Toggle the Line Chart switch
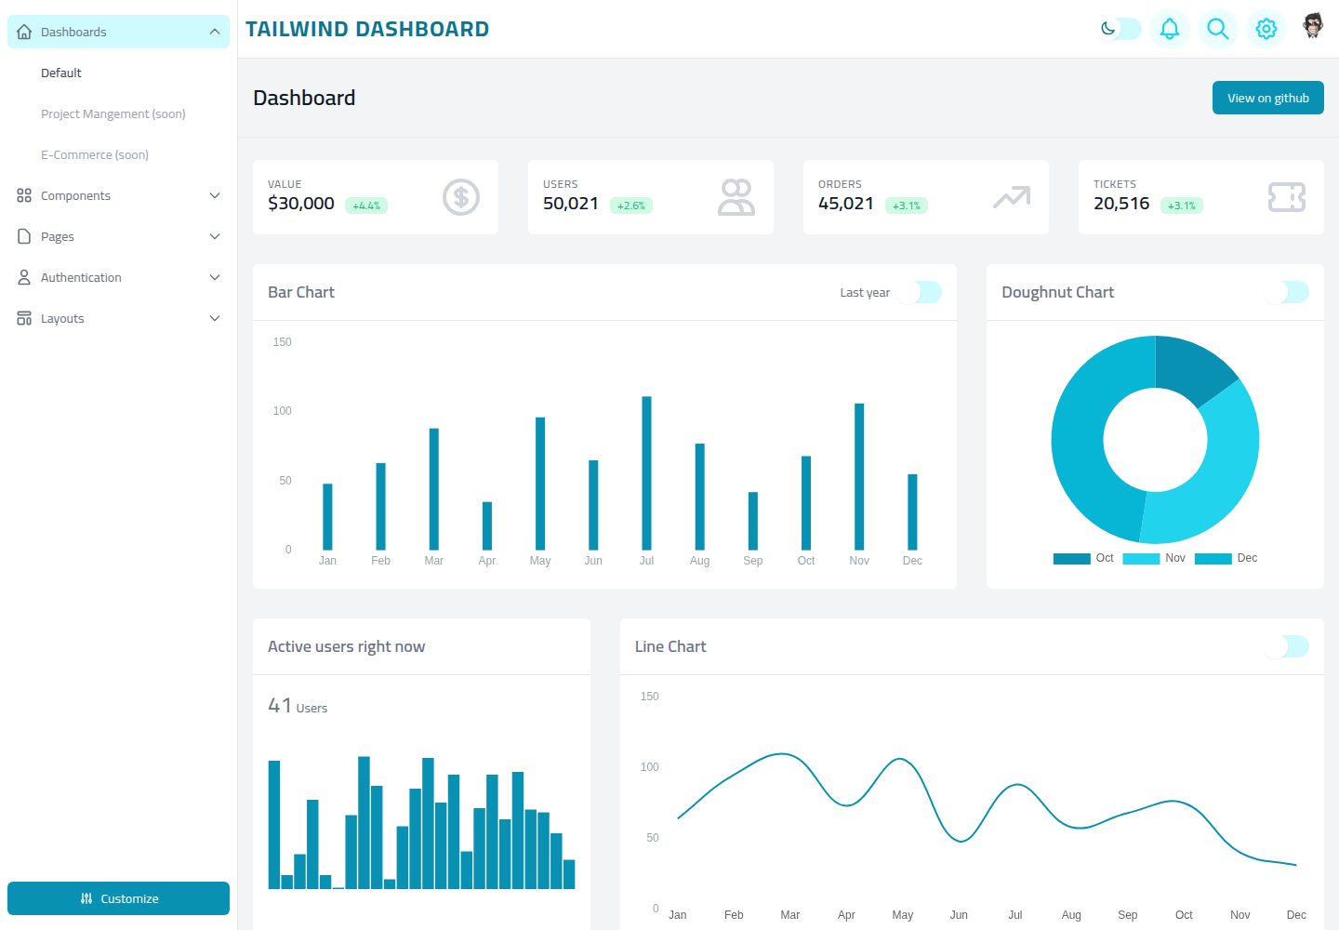The width and height of the screenshot is (1339, 930). coord(1287,646)
